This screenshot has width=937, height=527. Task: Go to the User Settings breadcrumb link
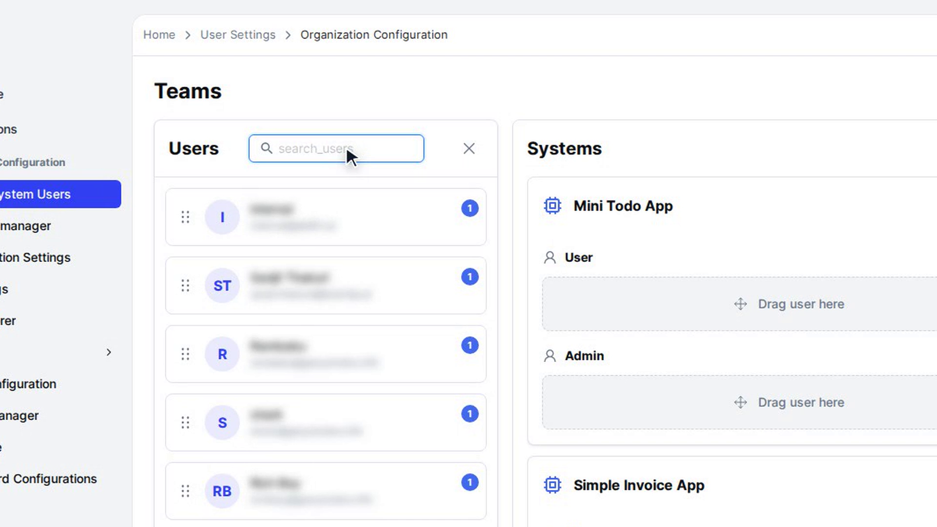point(238,35)
